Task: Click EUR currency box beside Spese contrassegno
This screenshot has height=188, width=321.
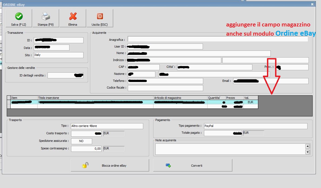Action: (113, 149)
